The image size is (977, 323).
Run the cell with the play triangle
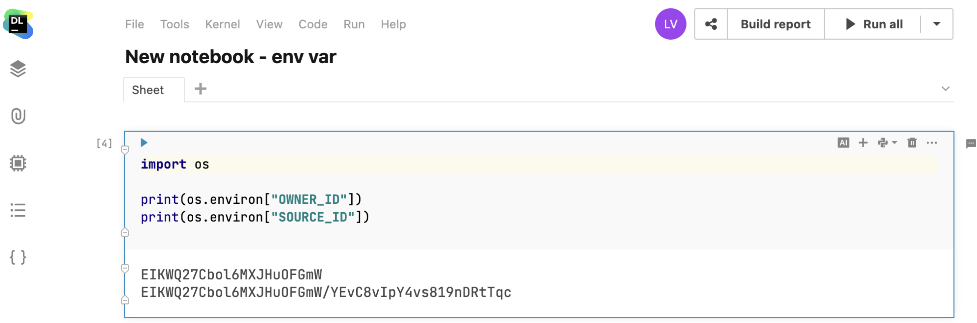click(x=143, y=142)
